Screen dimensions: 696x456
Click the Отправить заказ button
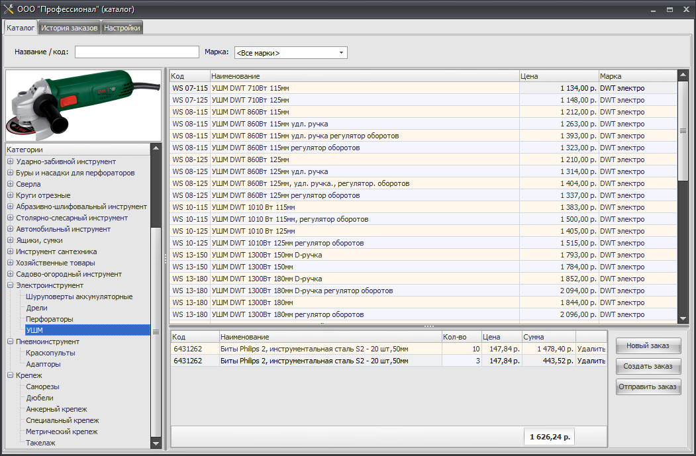[x=648, y=387]
